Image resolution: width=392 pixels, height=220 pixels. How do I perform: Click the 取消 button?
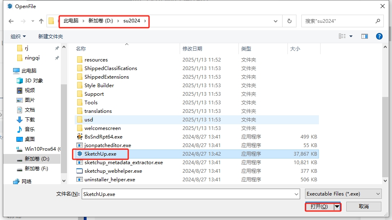[x=364, y=207]
